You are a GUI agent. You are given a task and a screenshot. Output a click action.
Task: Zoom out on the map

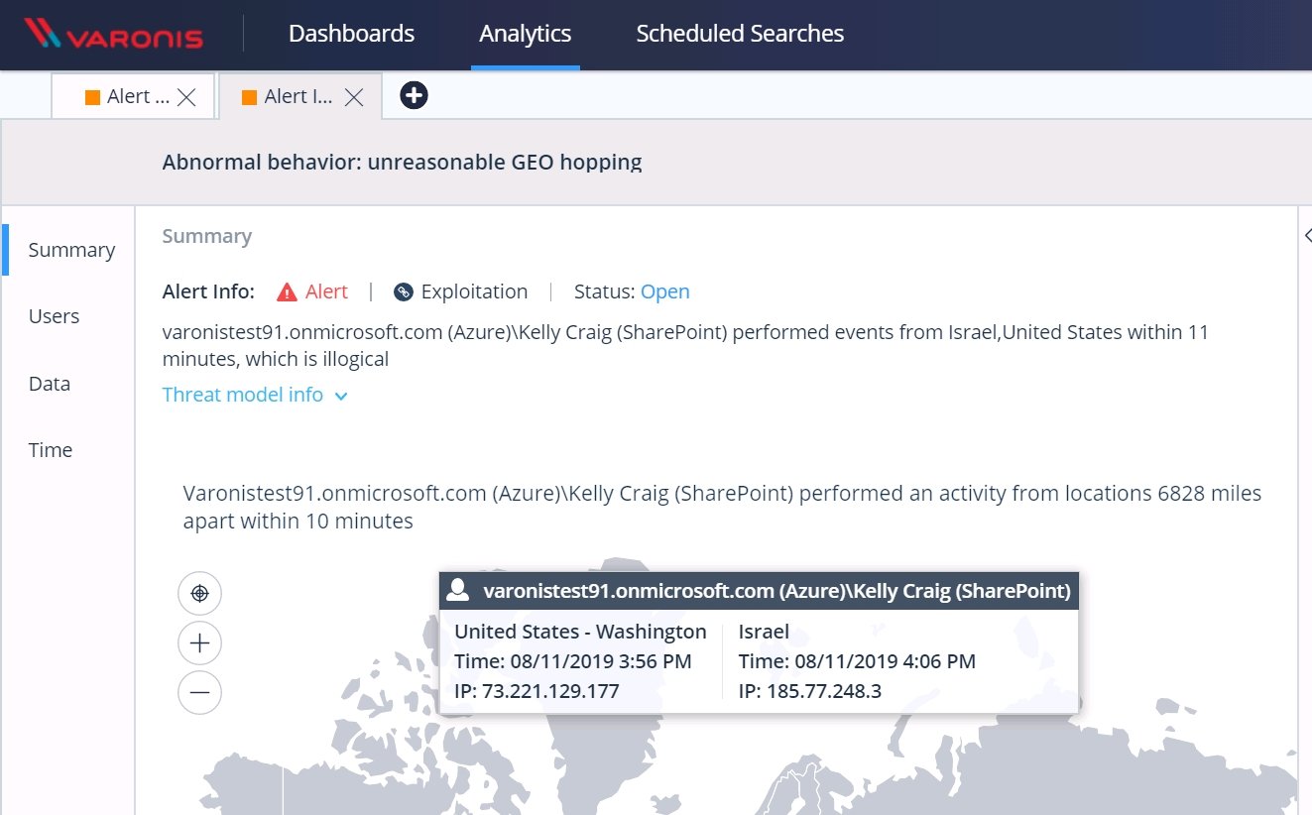[199, 691]
